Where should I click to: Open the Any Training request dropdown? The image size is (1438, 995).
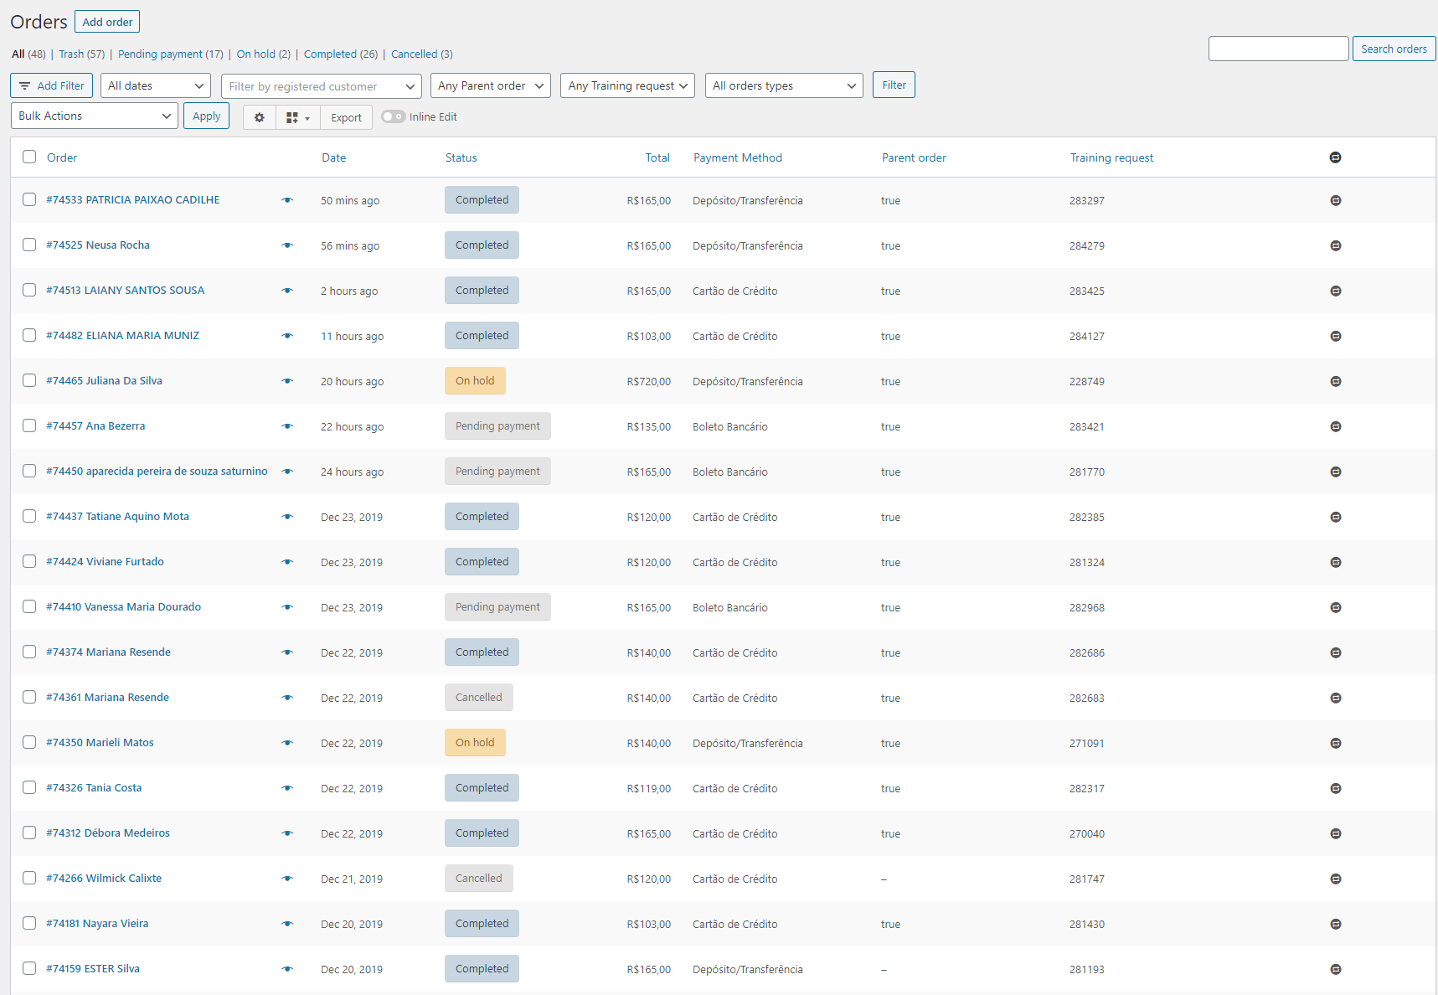point(627,86)
